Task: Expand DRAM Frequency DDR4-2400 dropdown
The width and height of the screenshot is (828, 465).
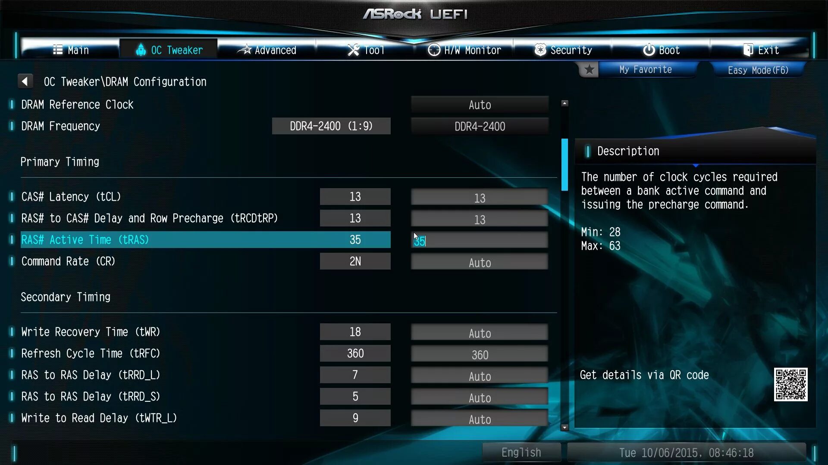Action: [x=480, y=126]
